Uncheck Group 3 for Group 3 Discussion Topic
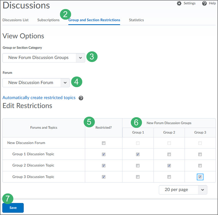The width and height of the screenshot is (218, 215). click(200, 177)
